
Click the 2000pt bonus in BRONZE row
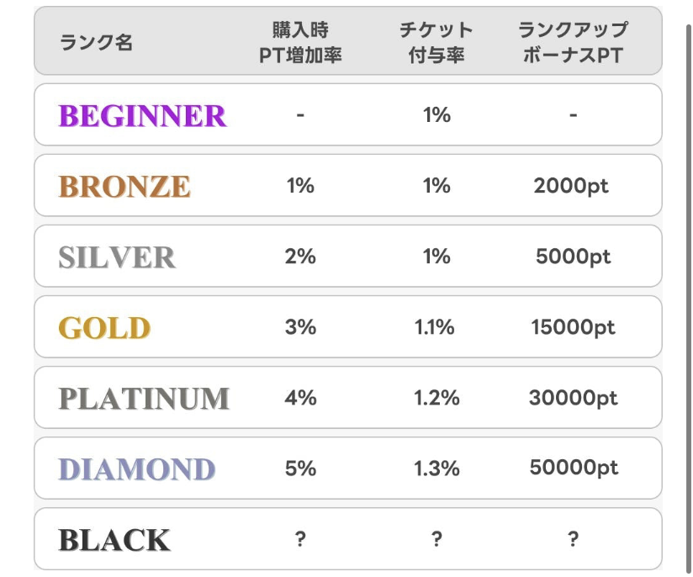(x=571, y=186)
